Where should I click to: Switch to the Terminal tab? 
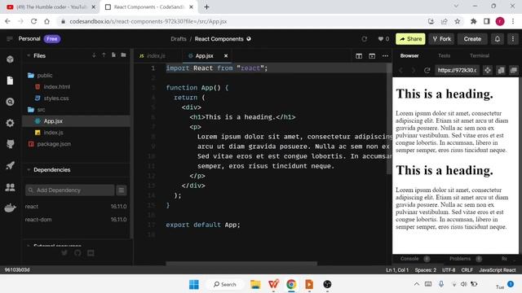coord(480,56)
